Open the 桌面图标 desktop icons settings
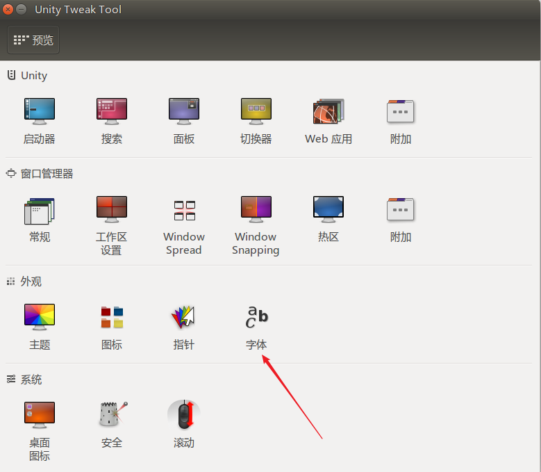This screenshot has width=541, height=472. point(40,432)
